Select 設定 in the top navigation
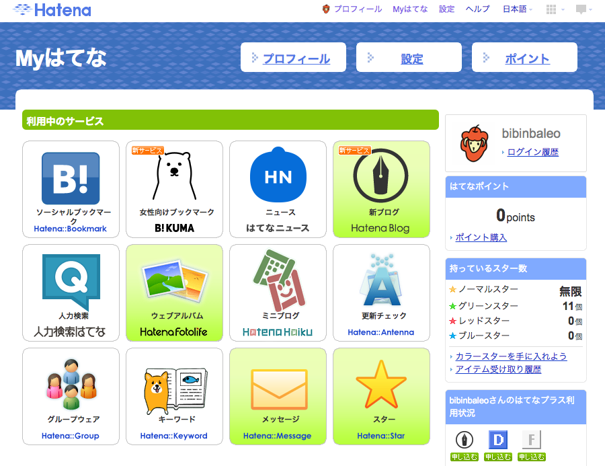 point(446,9)
